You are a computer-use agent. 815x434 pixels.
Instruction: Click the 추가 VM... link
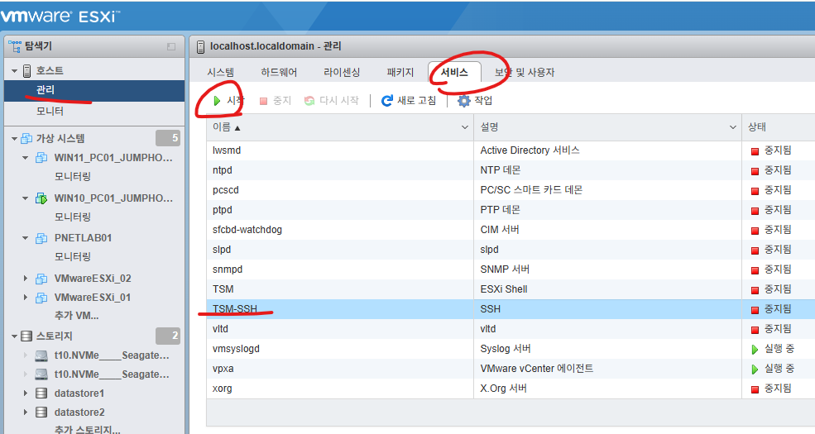tap(76, 316)
